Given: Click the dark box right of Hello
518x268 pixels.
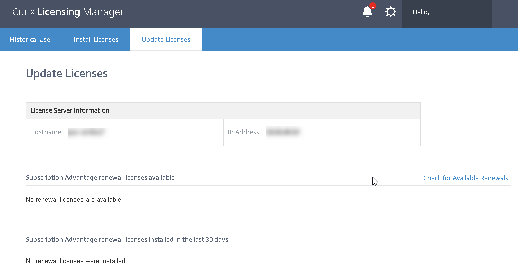Looking at the screenshot, I should 504,13.
